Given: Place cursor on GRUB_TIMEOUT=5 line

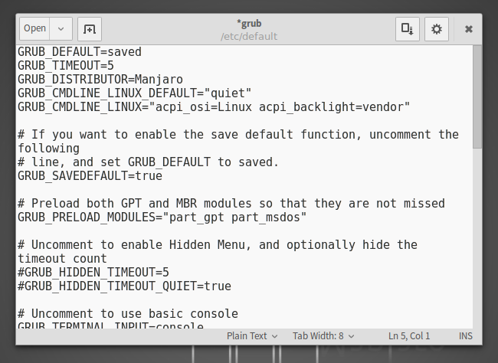Looking at the screenshot, I should [x=66, y=66].
